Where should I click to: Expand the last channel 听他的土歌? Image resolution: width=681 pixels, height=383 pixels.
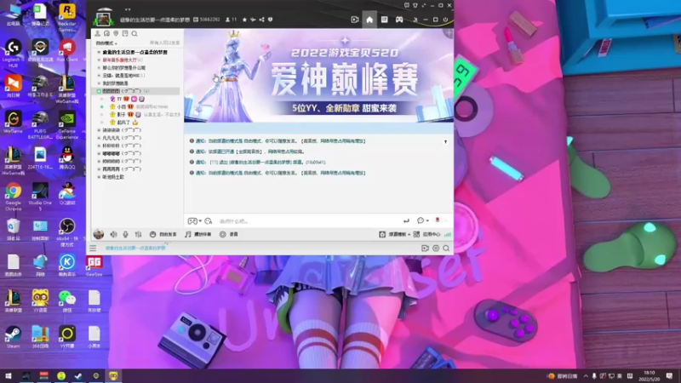(x=99, y=177)
